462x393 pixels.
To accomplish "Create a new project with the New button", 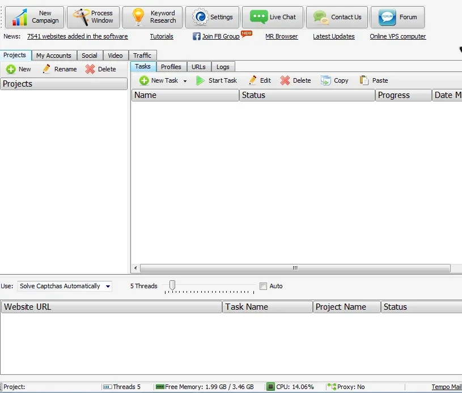I will pyautogui.click(x=18, y=69).
